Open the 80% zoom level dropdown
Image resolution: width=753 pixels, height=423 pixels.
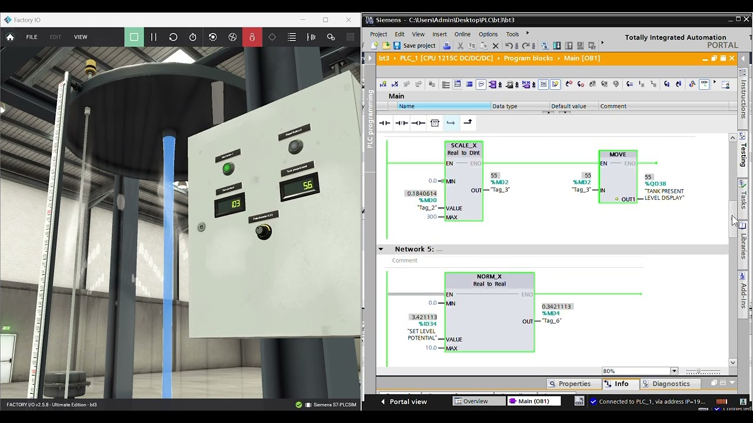tap(674, 371)
